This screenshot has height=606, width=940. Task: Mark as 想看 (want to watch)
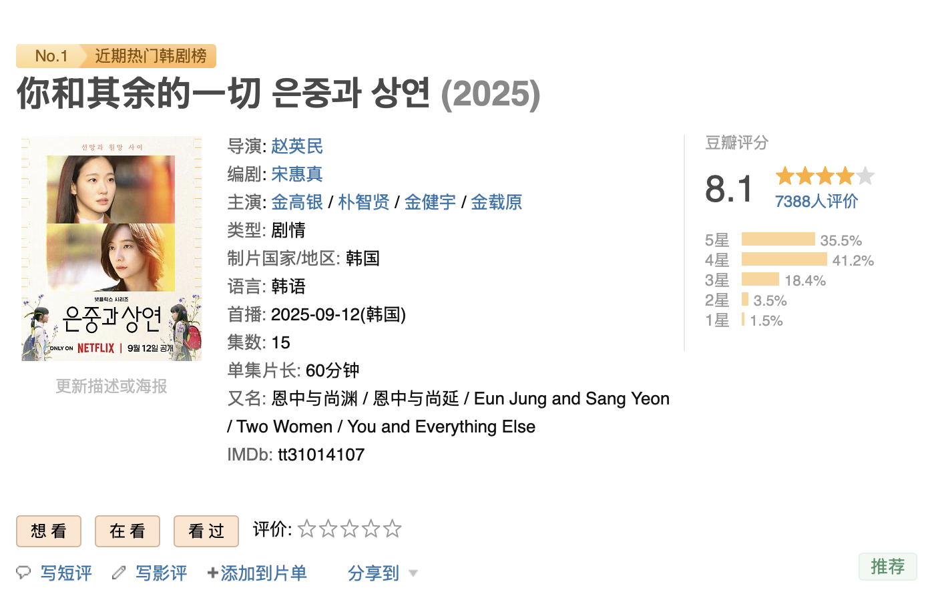click(x=49, y=531)
